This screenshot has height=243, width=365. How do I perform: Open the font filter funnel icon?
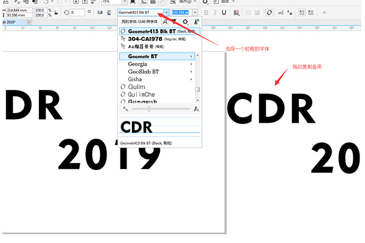(x=175, y=22)
